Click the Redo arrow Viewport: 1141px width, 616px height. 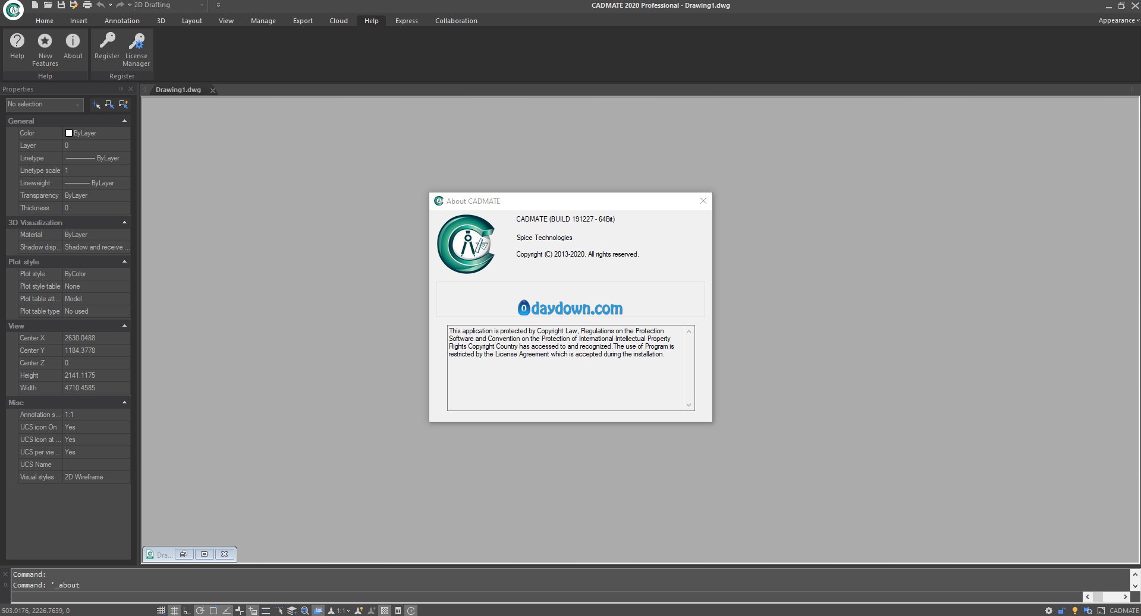tap(120, 5)
